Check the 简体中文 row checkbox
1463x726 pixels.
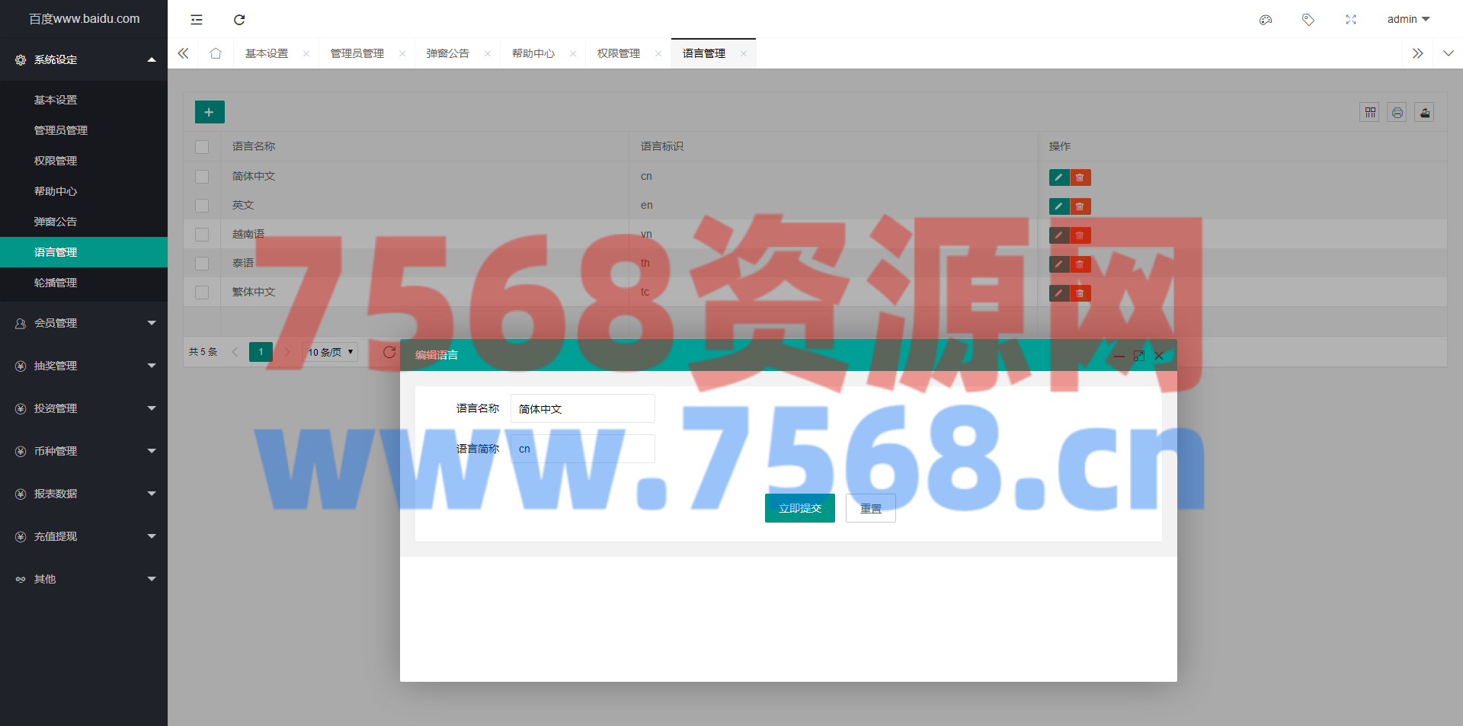coord(202,177)
